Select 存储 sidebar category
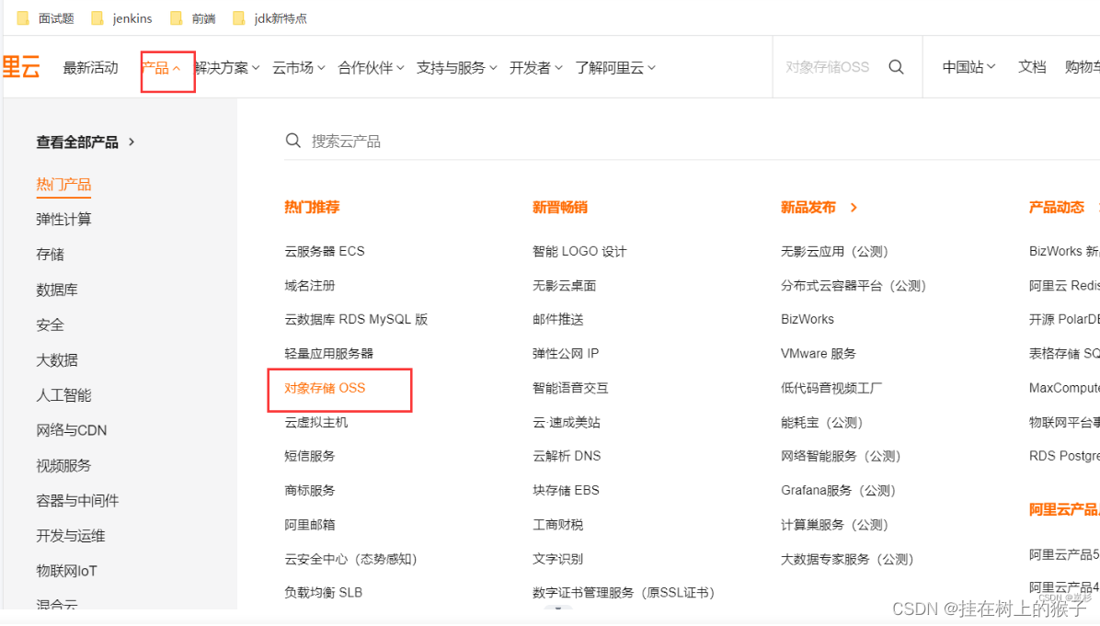This screenshot has width=1100, height=626. click(50, 255)
